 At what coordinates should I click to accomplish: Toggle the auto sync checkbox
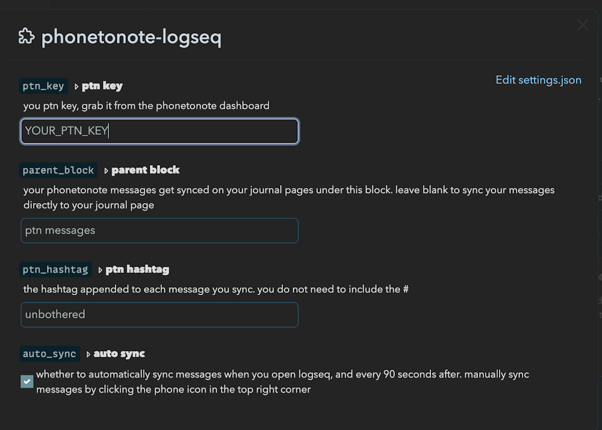(x=27, y=382)
